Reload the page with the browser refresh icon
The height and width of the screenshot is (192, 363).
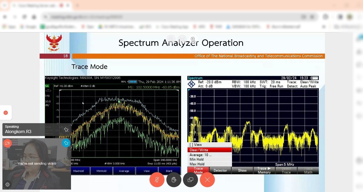[24, 17]
